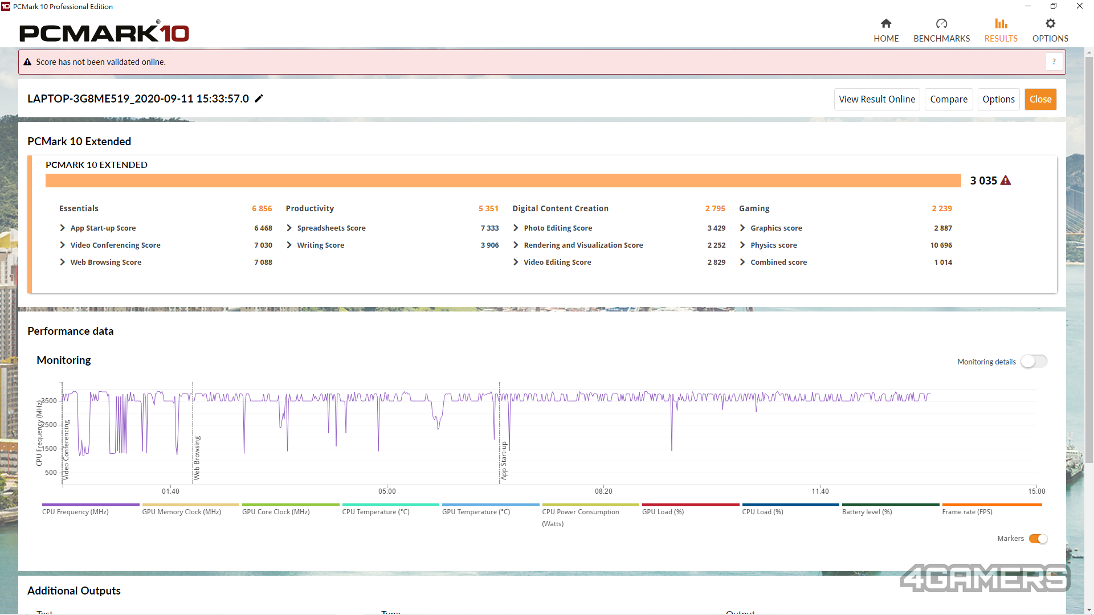Click the result name LAPTOP-3G8ME519 title
The height and width of the screenshot is (615, 1094).
[138, 99]
